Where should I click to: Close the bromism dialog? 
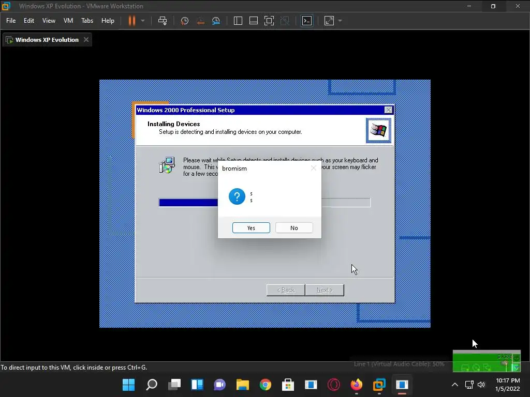[313, 168]
